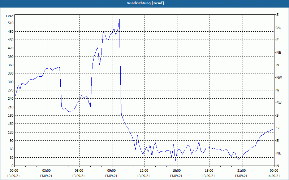Click the 60 degree axis label

11,149
